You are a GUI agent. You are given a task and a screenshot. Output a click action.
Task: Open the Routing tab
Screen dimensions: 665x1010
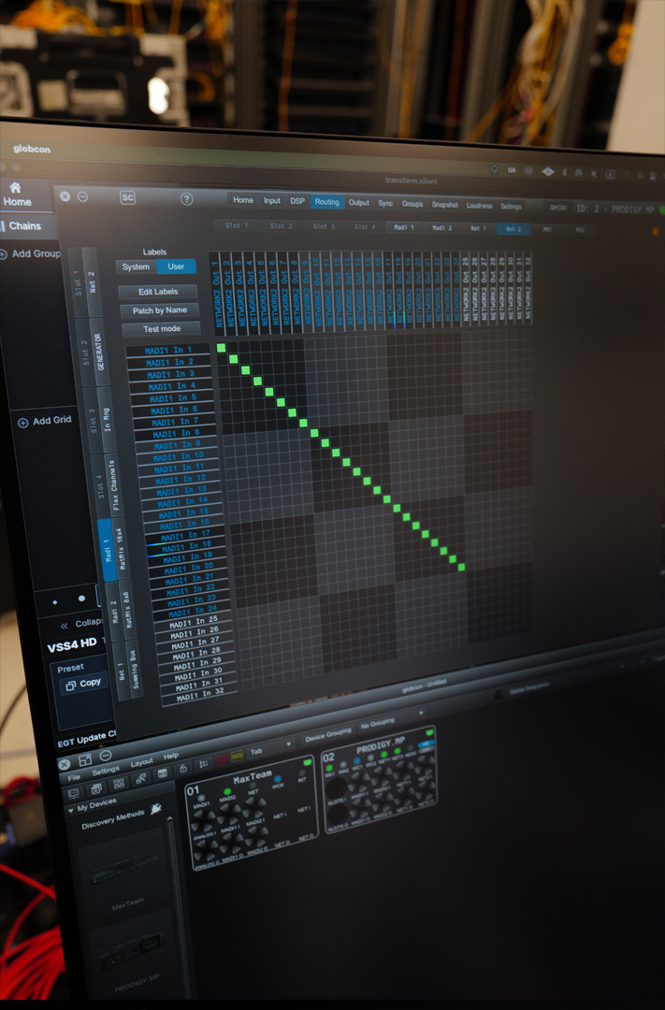(x=326, y=201)
